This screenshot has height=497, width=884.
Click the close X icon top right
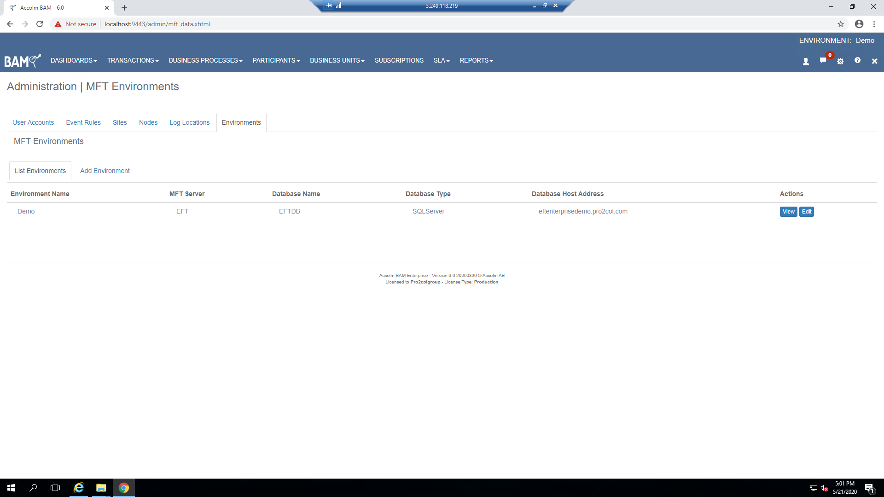(874, 60)
